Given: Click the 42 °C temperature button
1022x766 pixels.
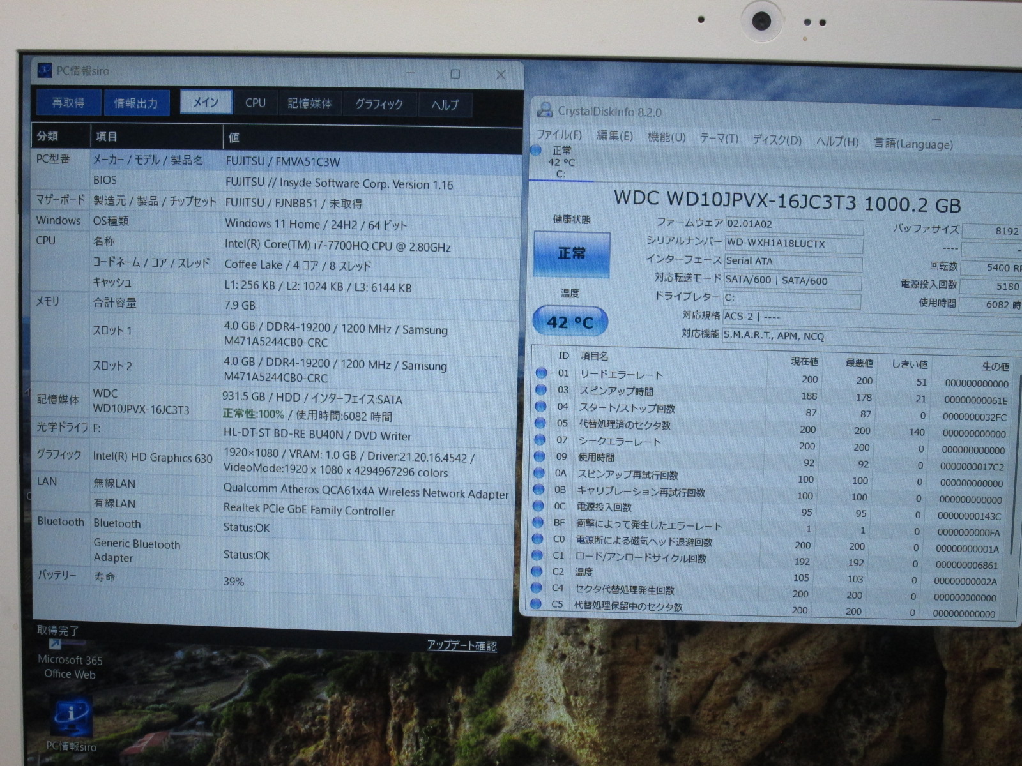Looking at the screenshot, I should point(570,322).
